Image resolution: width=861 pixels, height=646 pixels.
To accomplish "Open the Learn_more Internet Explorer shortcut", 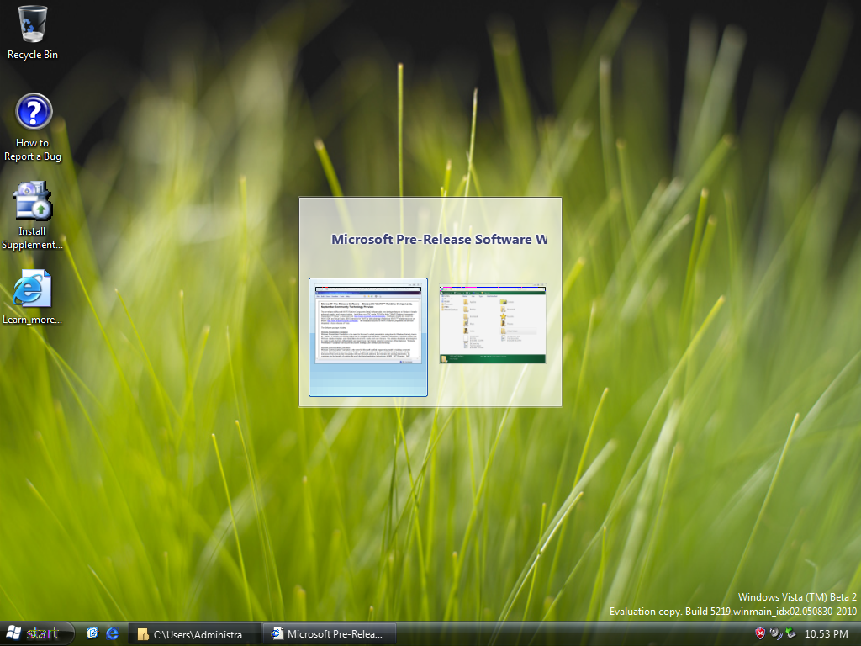I will coord(33,289).
